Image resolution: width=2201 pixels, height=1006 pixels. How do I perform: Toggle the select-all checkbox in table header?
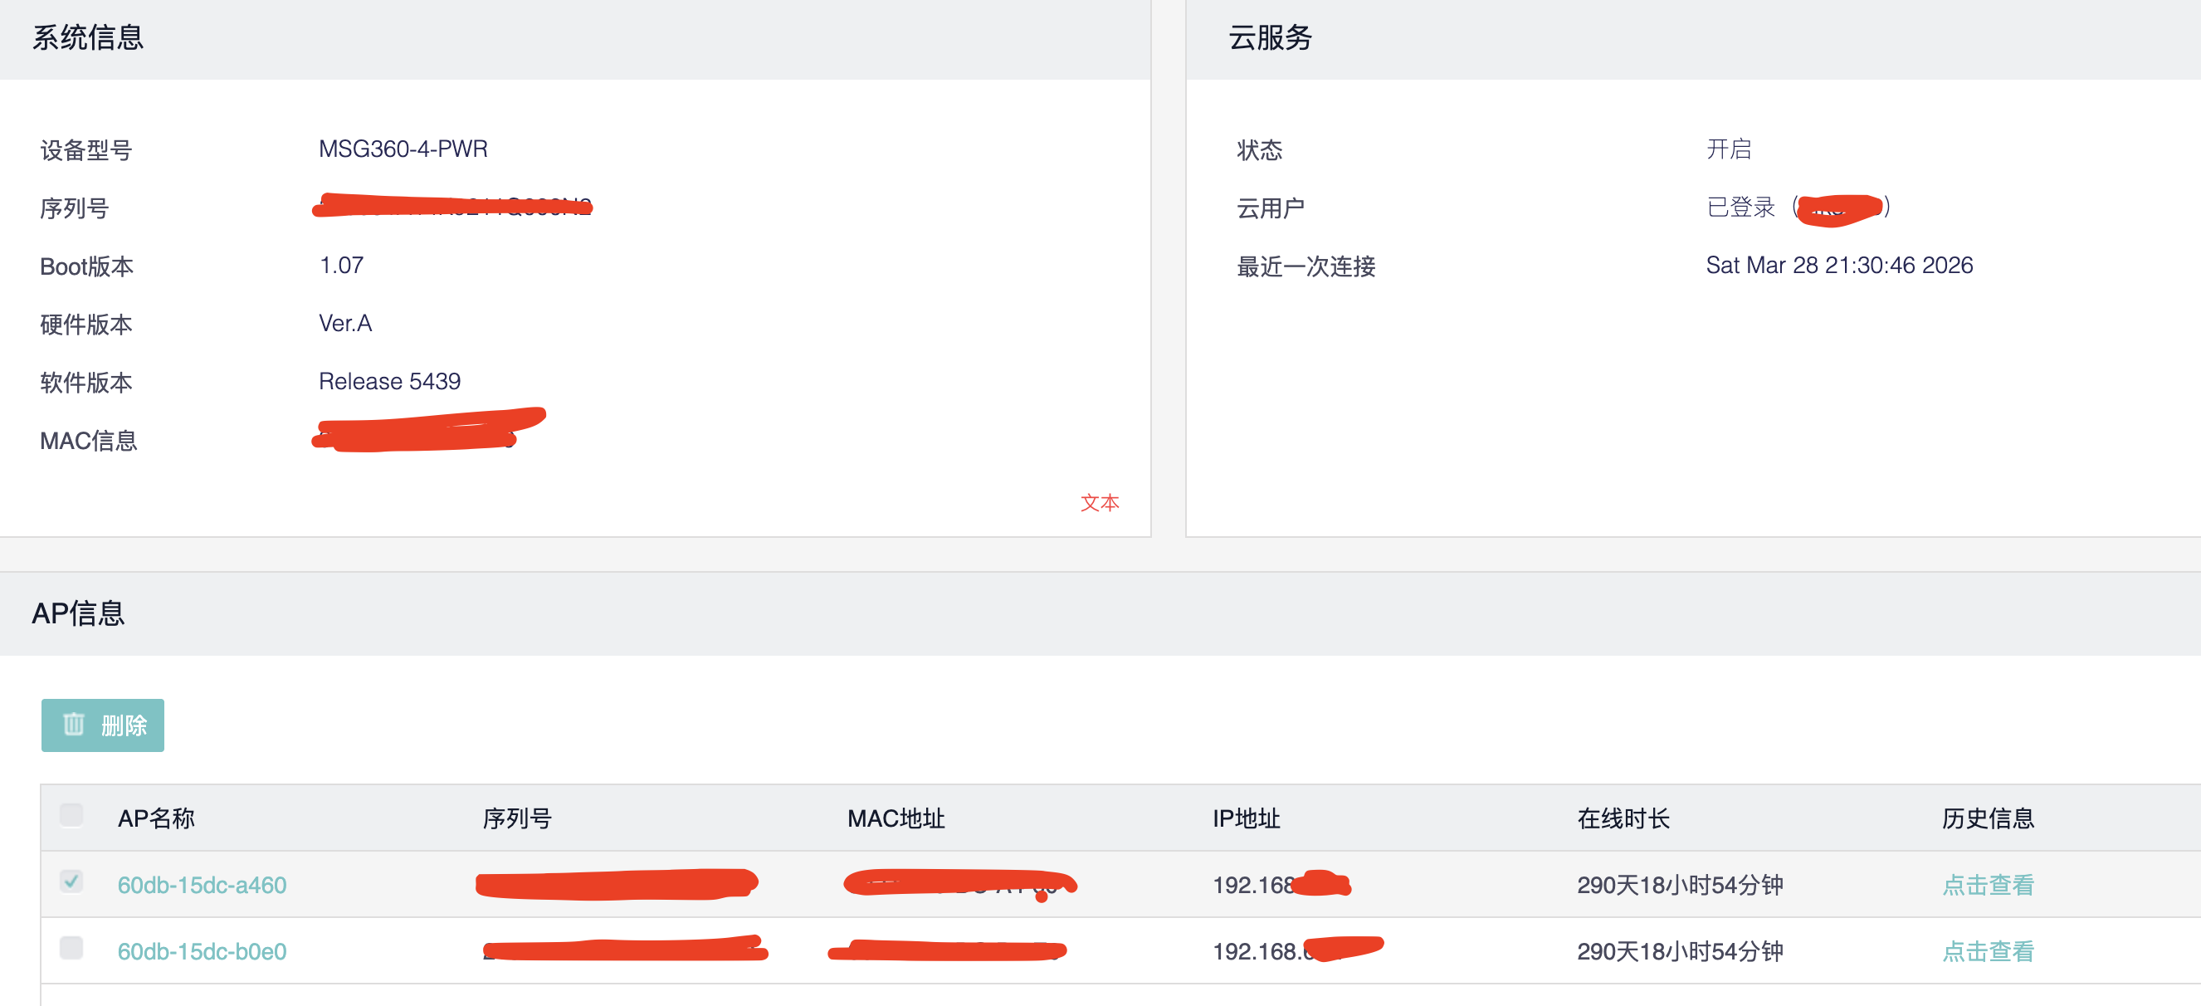(71, 814)
